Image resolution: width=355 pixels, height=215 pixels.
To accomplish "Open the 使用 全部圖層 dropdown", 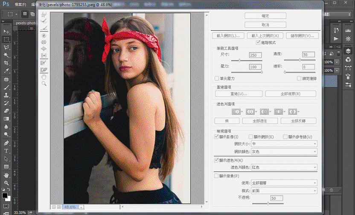I will coord(284,183).
